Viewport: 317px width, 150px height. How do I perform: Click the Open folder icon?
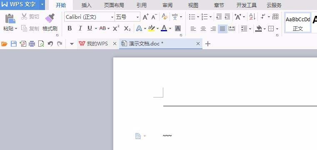click(x=4, y=44)
